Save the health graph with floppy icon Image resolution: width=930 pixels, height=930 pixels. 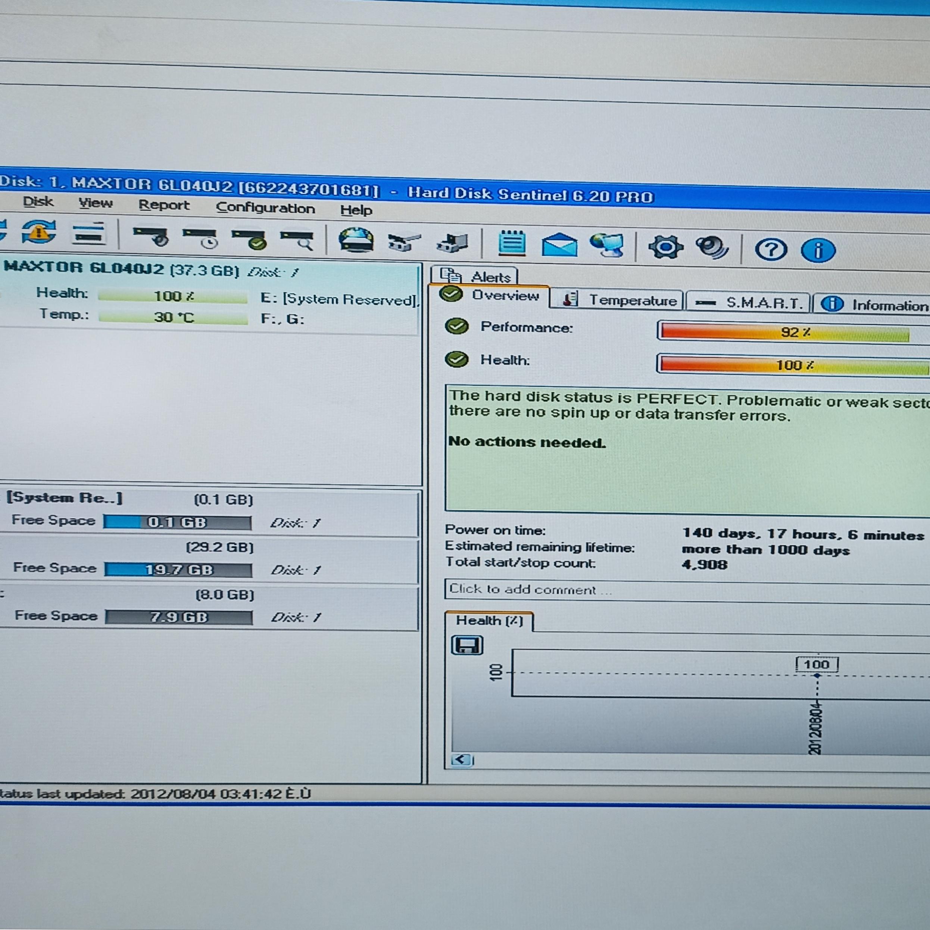tap(467, 645)
